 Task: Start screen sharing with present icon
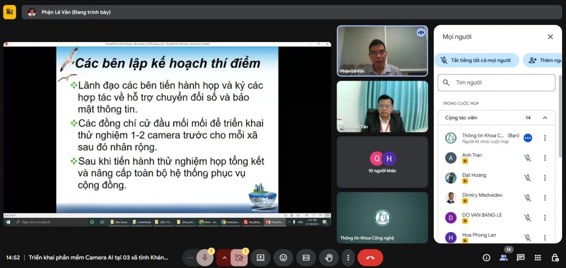pyautogui.click(x=260, y=258)
